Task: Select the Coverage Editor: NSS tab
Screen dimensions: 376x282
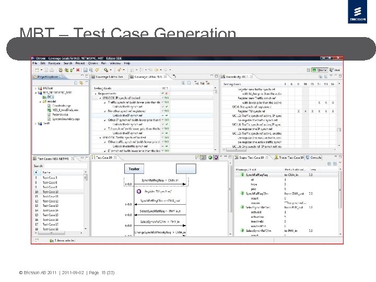Action: [148, 77]
